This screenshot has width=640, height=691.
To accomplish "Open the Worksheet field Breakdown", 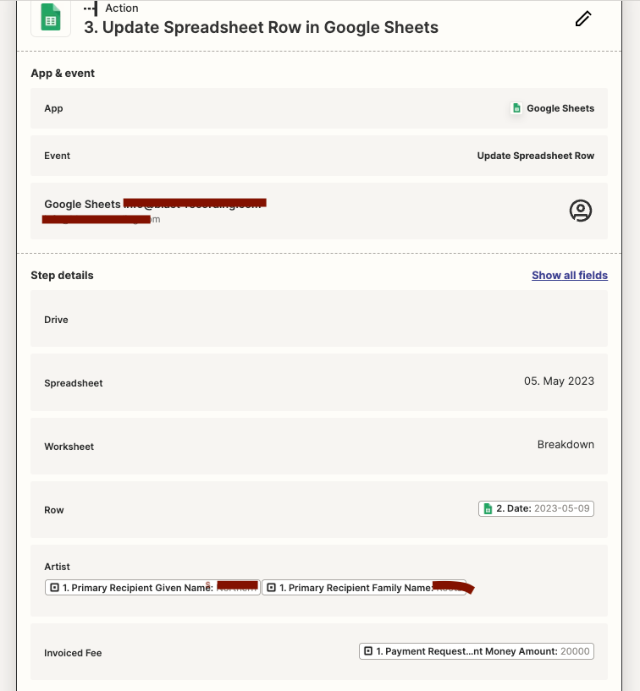I will 319,446.
